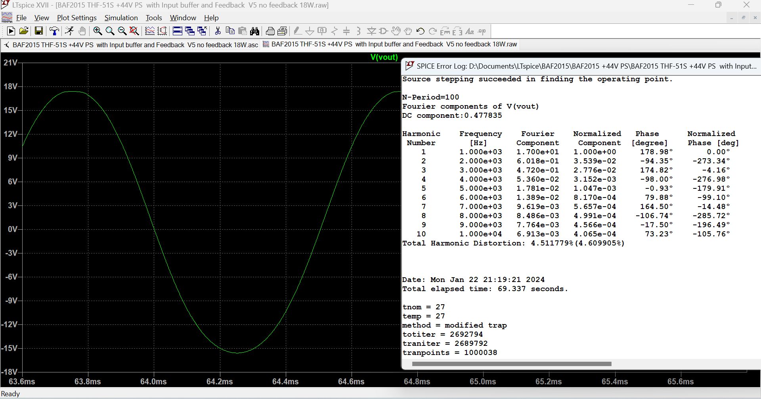
Task: Click the 'Date: Mon Jan 22 21:19:21 2024' line
Action: click(x=473, y=280)
